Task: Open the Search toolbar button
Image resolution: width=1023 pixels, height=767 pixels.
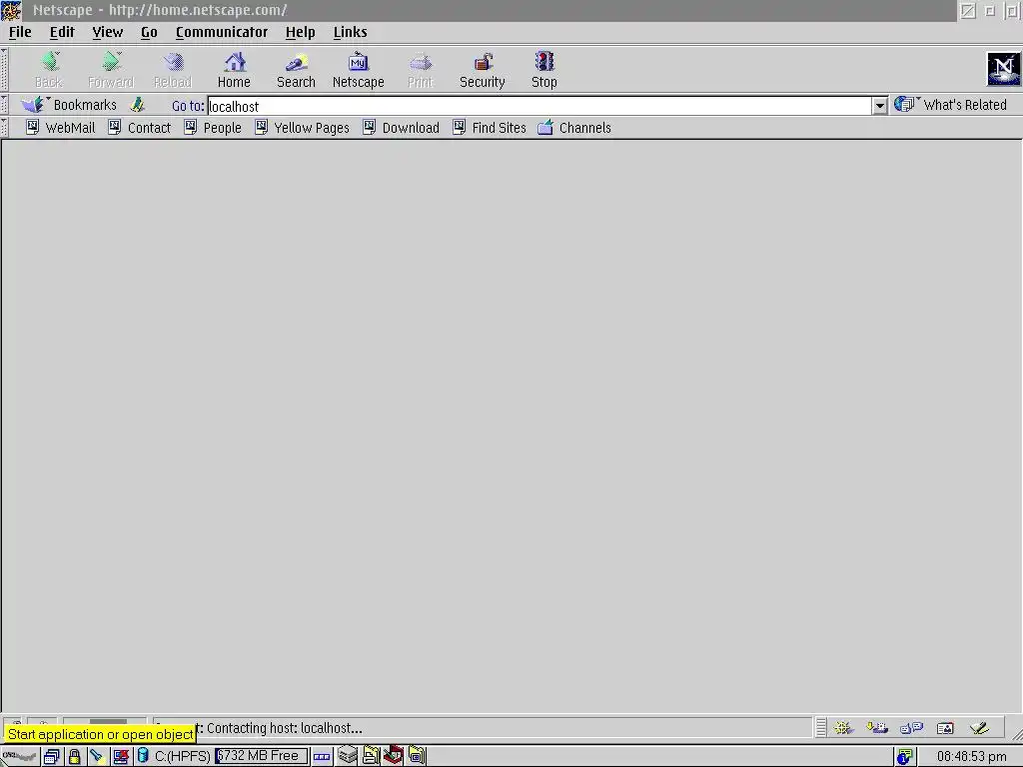Action: coord(296,69)
